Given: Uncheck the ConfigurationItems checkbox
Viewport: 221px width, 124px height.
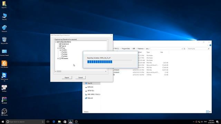Looking at the screenshot, I should (x=58, y=42).
